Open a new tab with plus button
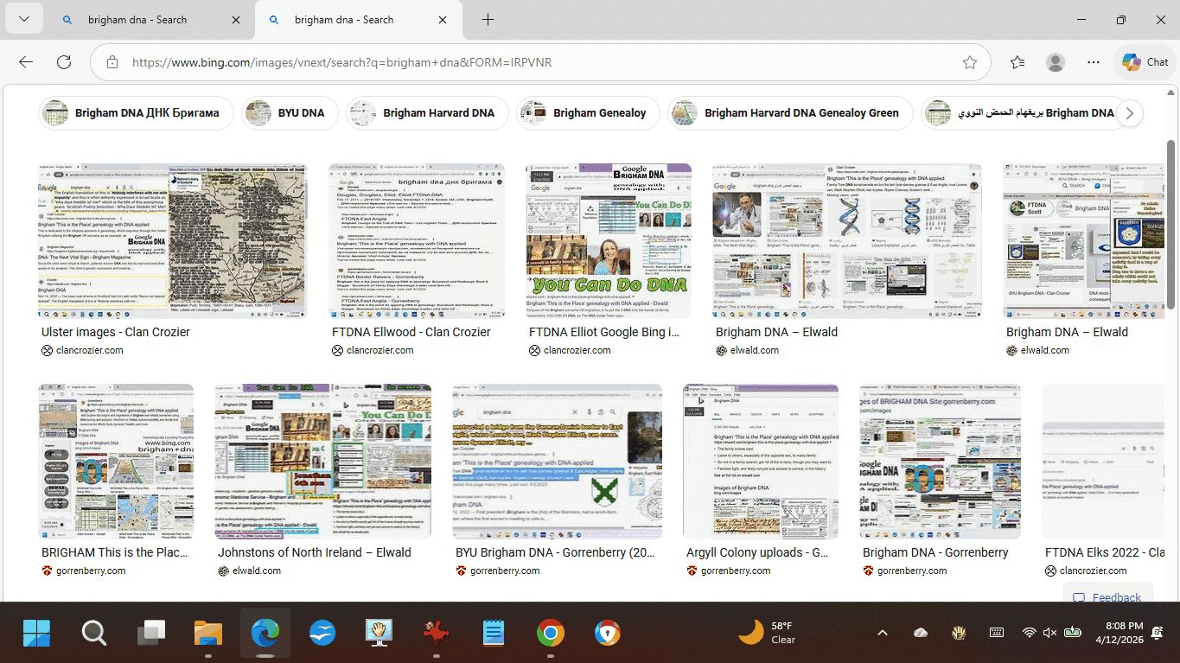 [488, 19]
